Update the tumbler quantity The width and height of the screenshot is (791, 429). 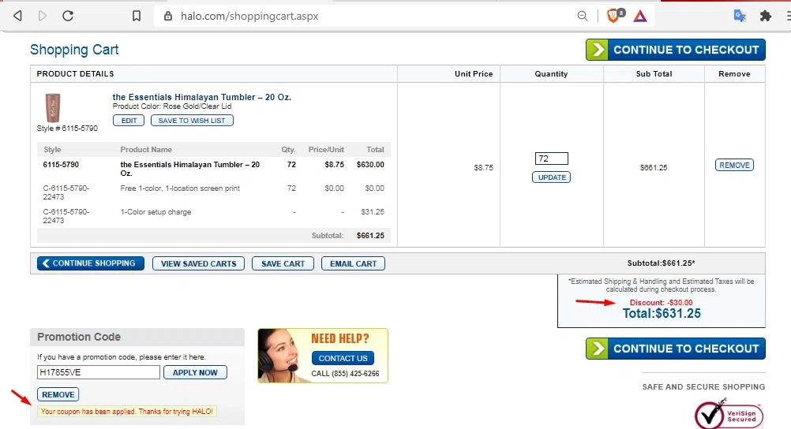551,177
